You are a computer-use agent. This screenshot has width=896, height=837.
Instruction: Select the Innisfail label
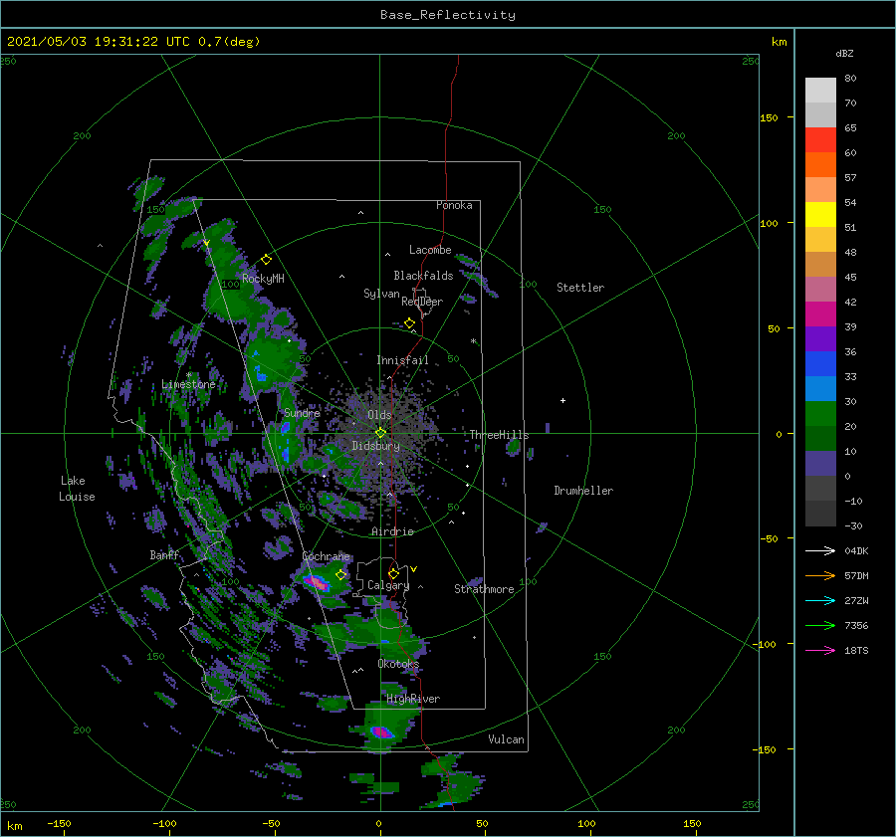pos(402,360)
